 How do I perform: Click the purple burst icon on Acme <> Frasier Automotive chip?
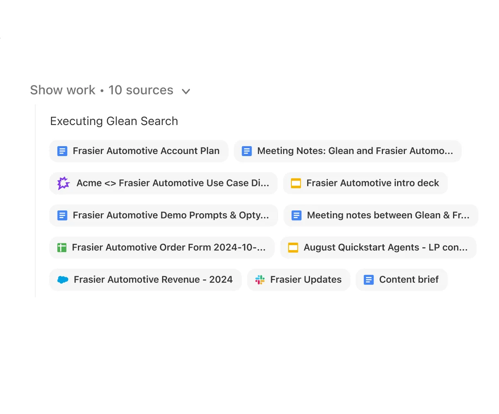point(63,183)
